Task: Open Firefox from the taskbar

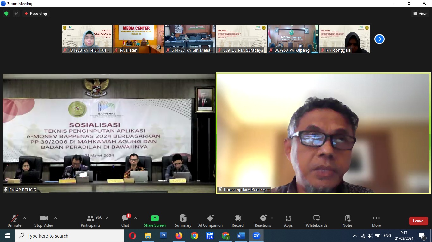Action: point(179,236)
